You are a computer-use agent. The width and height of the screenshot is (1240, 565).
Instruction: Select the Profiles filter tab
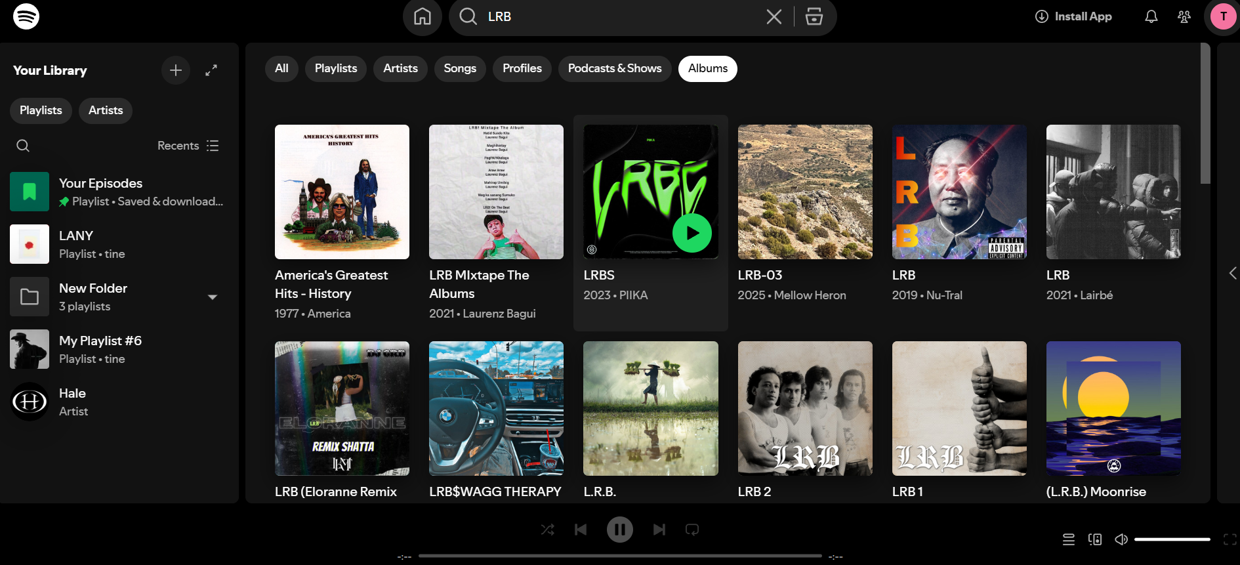(522, 68)
